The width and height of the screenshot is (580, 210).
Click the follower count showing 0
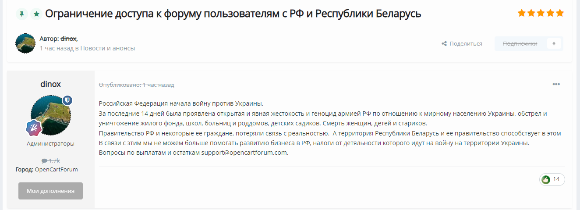554,43
